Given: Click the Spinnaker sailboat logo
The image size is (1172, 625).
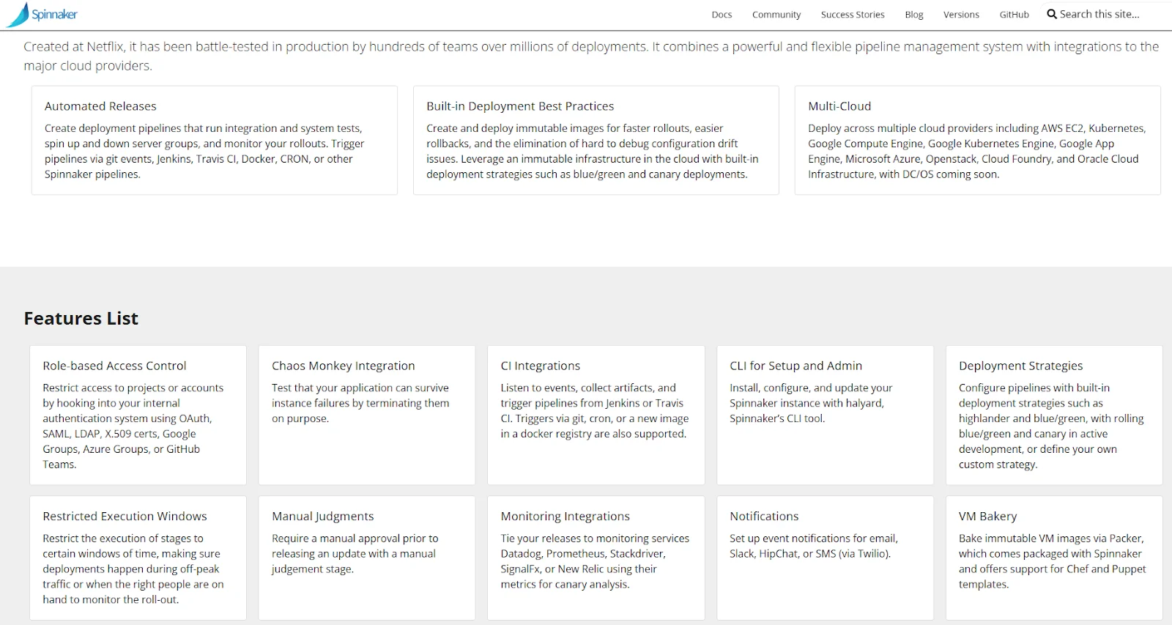Looking at the screenshot, I should 42,15.
